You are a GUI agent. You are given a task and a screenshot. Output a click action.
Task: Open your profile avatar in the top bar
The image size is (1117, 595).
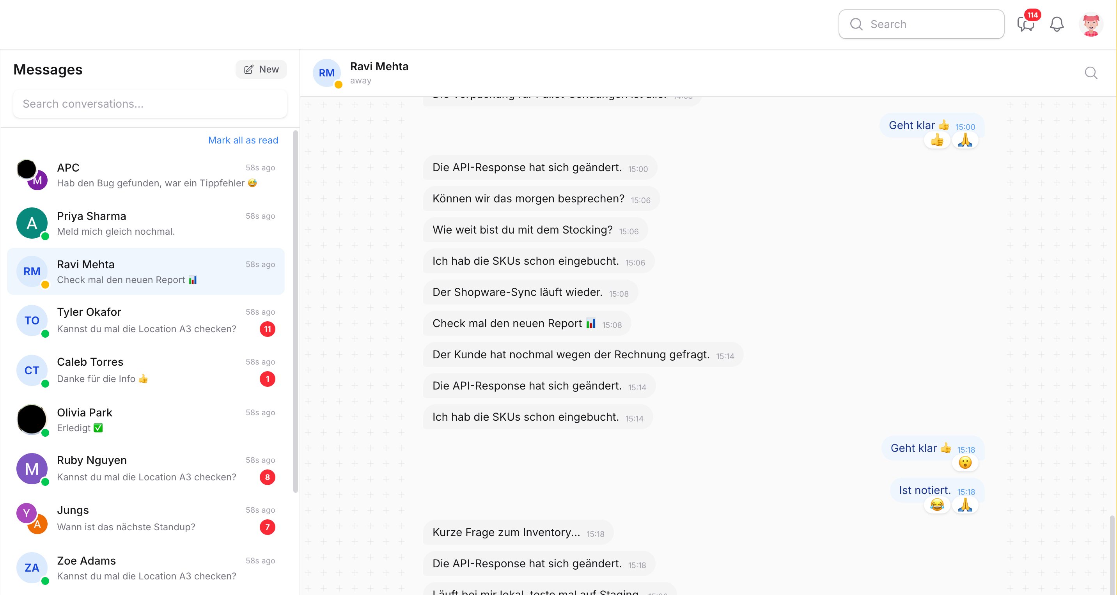tap(1091, 24)
